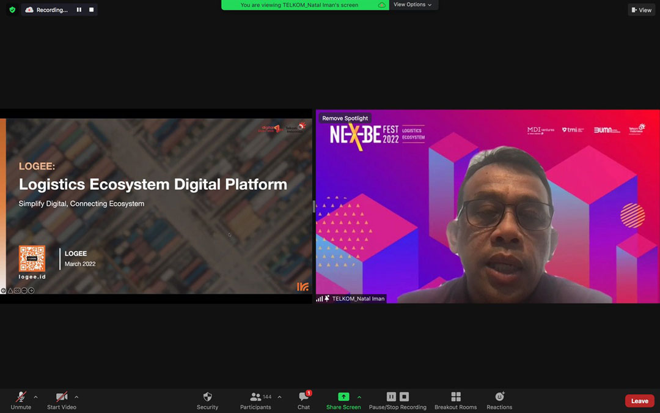The image size is (660, 413).
Task: Unmute the microphone
Action: click(x=21, y=400)
